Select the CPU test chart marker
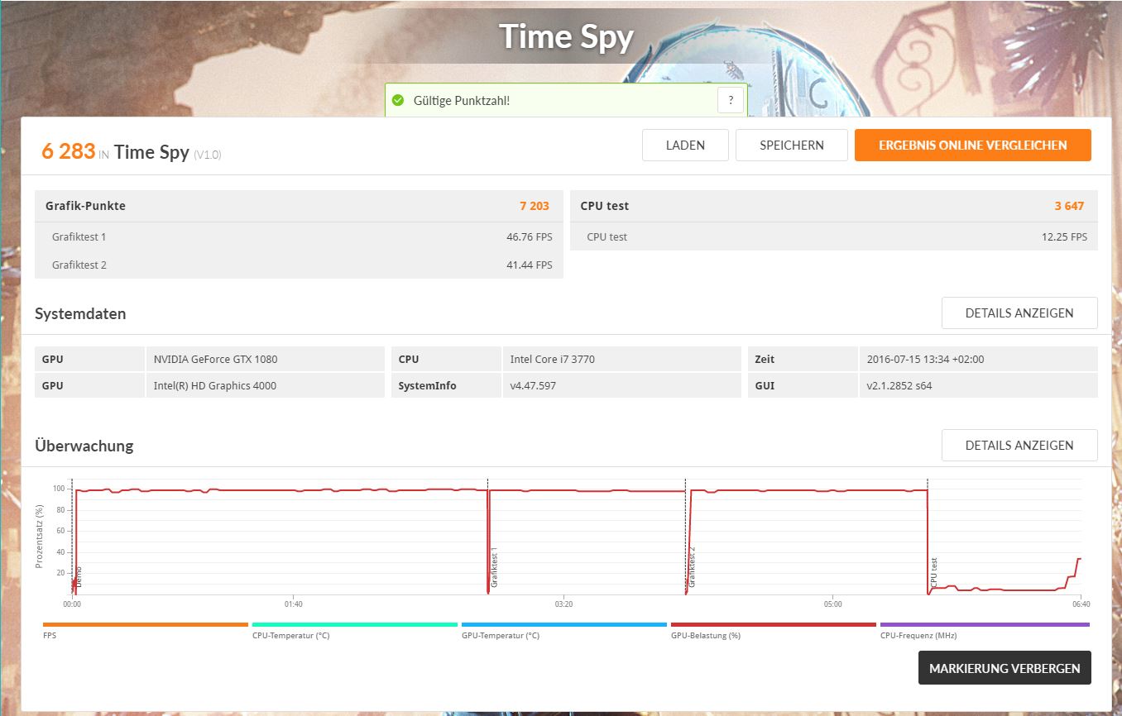1122x716 pixels. pos(934,573)
